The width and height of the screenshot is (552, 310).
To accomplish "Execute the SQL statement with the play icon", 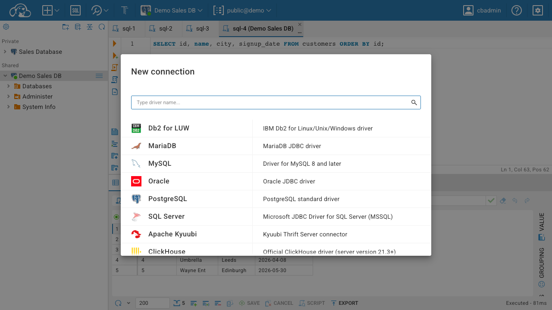I will point(115,43).
